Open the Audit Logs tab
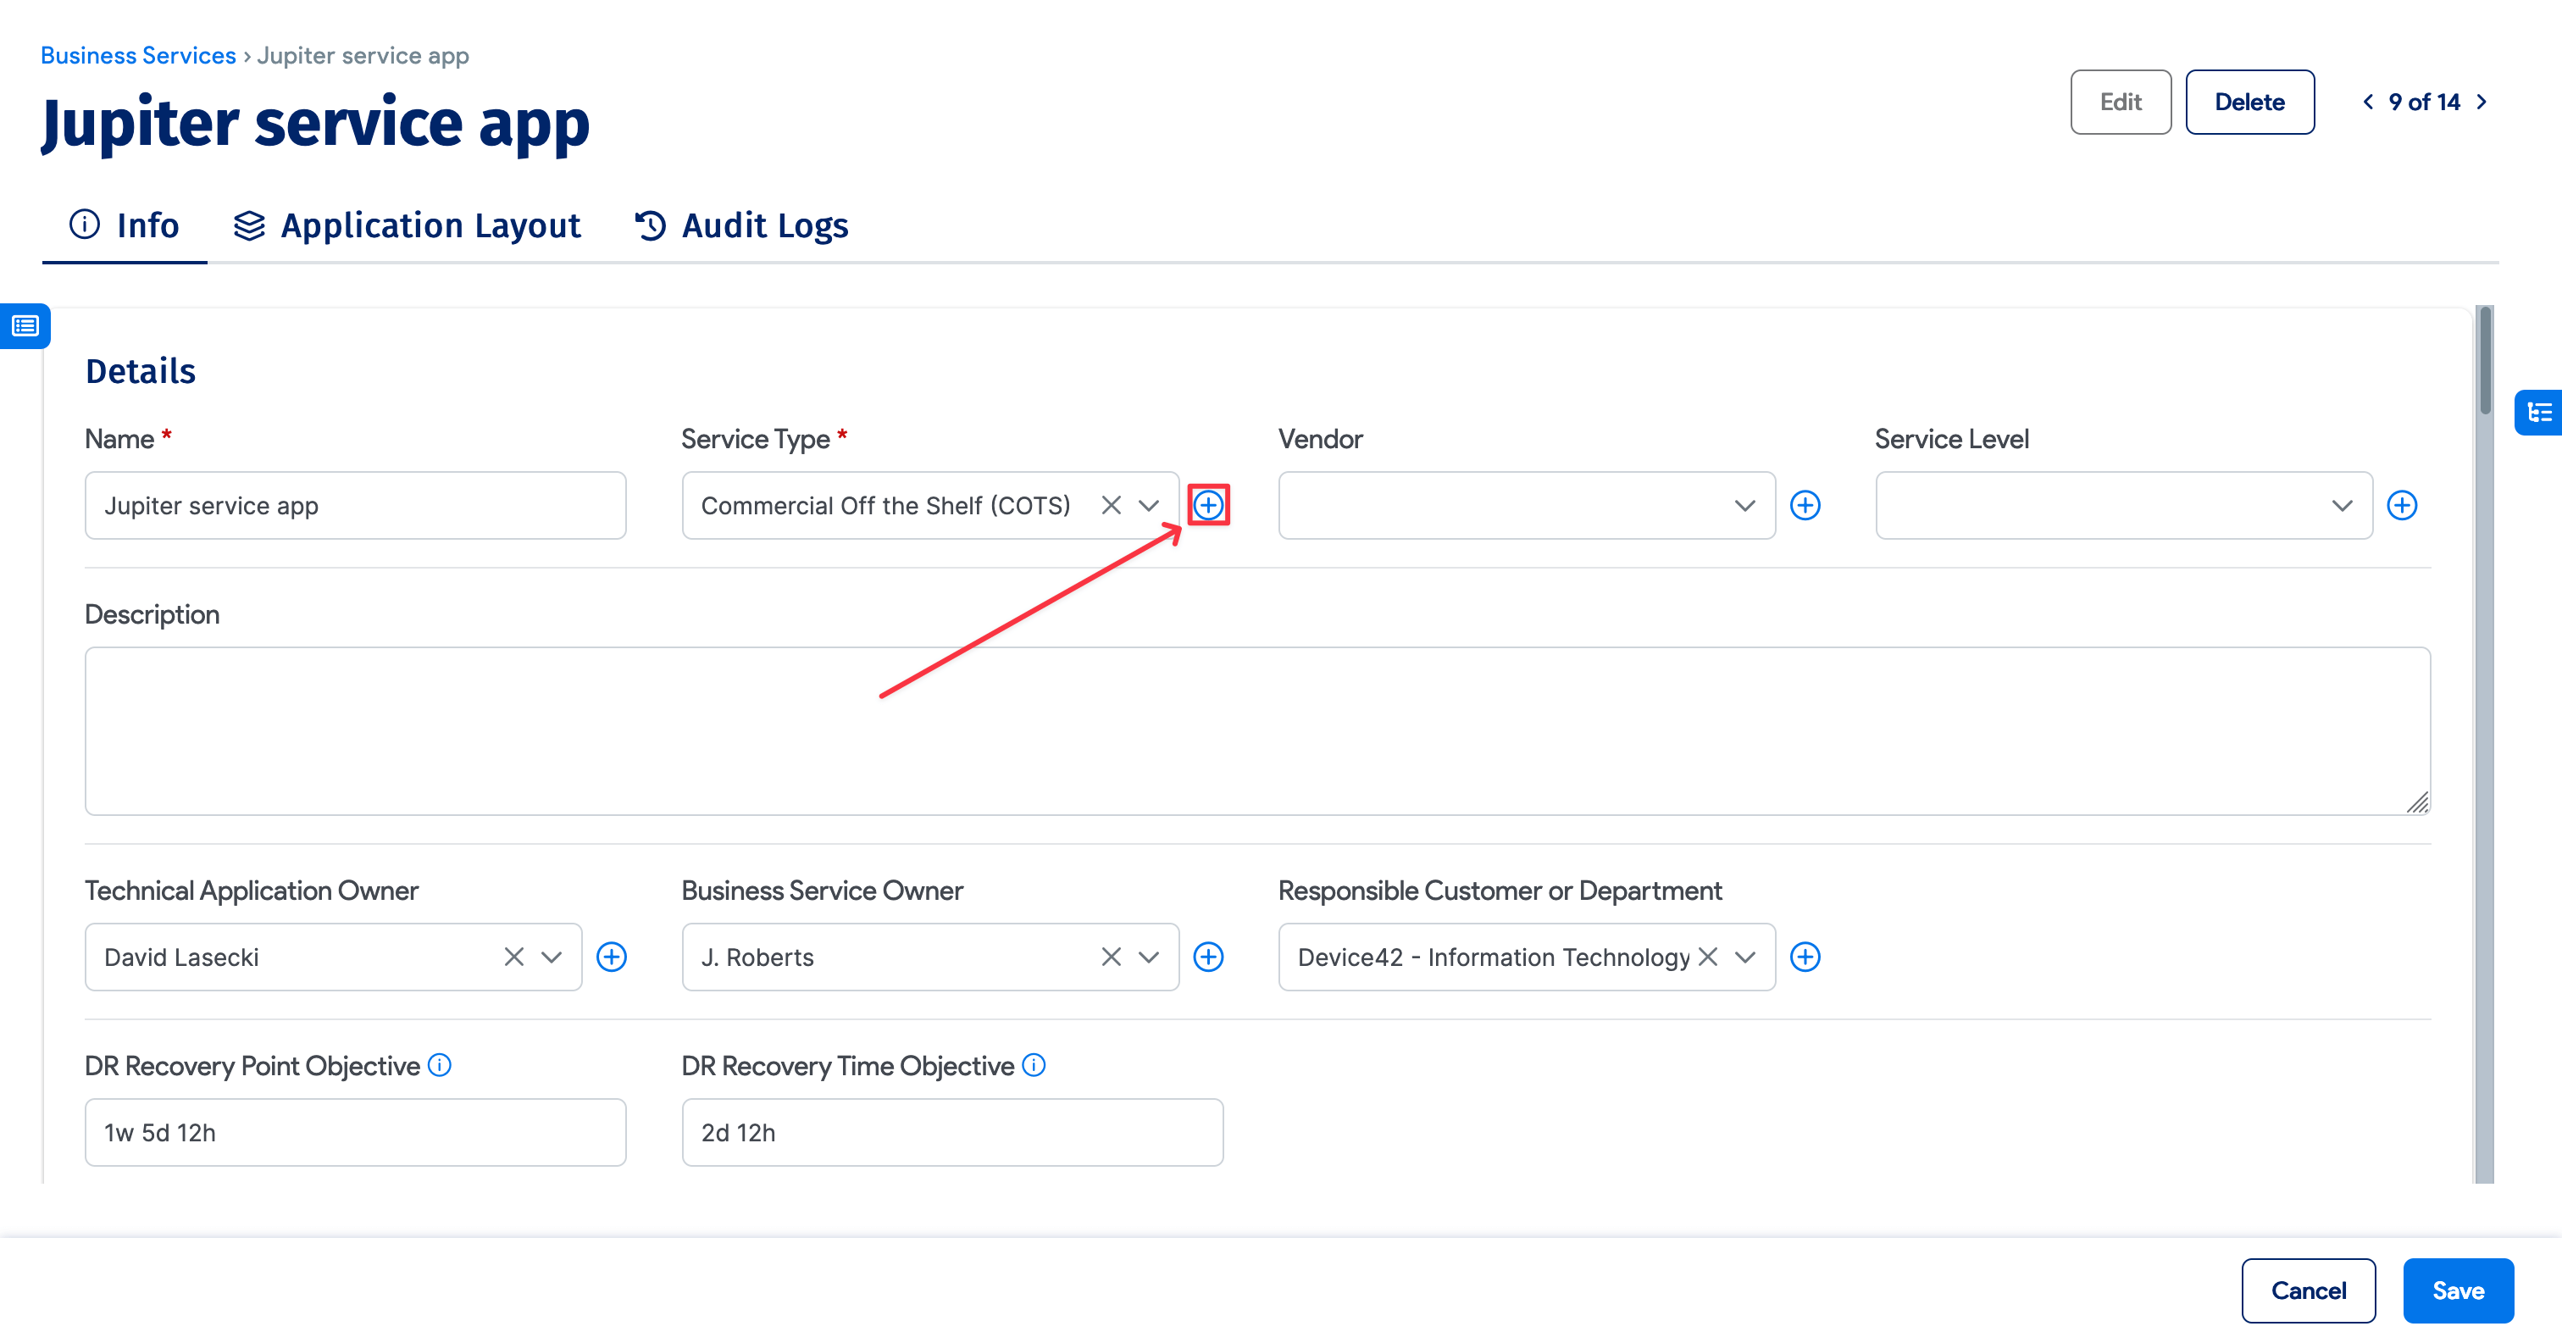The image size is (2562, 1343). pos(742,226)
